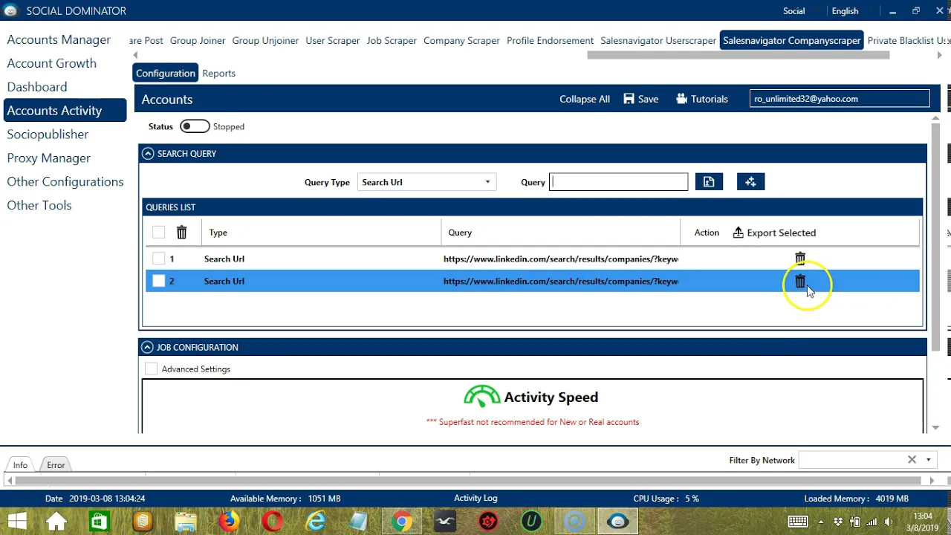Collapse the SEARCH QUERY section
Screen dimensions: 951x535
tap(148, 154)
